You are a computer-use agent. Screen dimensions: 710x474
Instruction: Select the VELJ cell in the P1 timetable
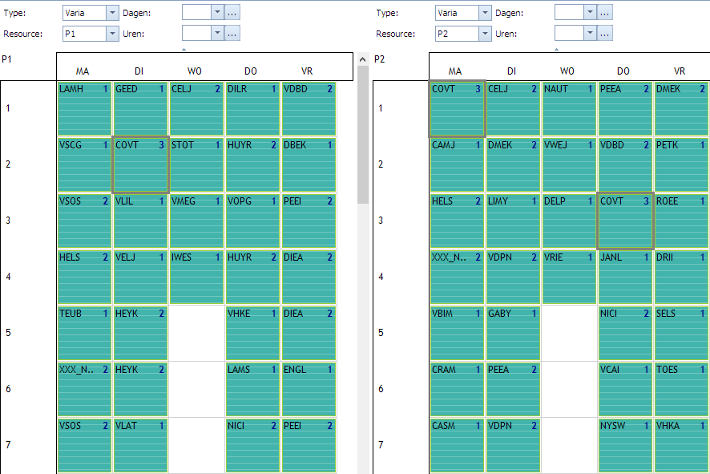(x=140, y=278)
